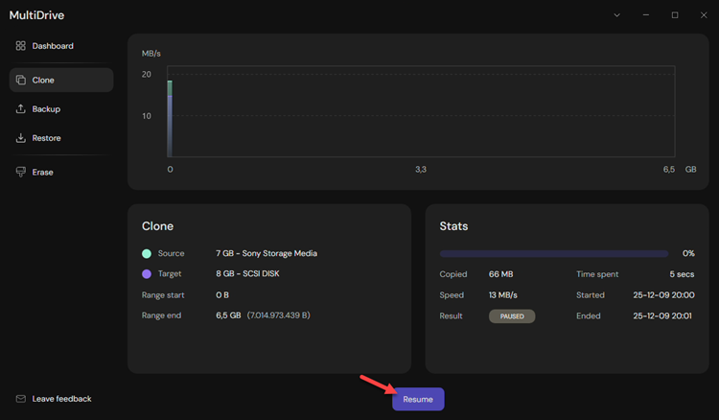Click the clone progress bar
This screenshot has width=719, height=420.
click(x=553, y=254)
